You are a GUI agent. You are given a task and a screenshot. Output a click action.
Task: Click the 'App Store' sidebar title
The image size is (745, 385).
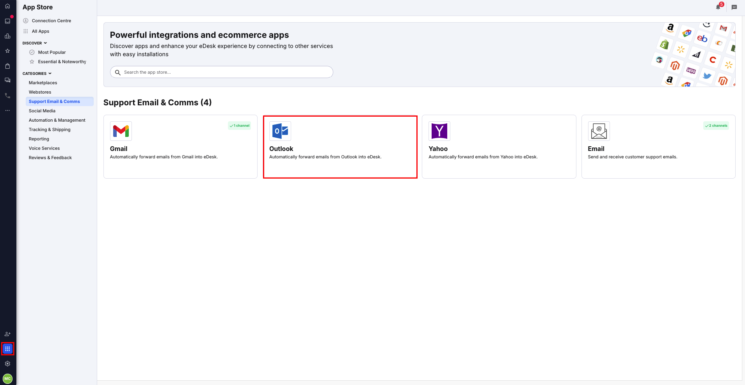tap(37, 7)
